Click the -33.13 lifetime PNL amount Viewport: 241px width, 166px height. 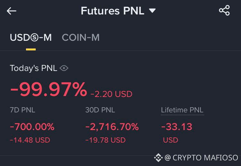click(x=177, y=127)
